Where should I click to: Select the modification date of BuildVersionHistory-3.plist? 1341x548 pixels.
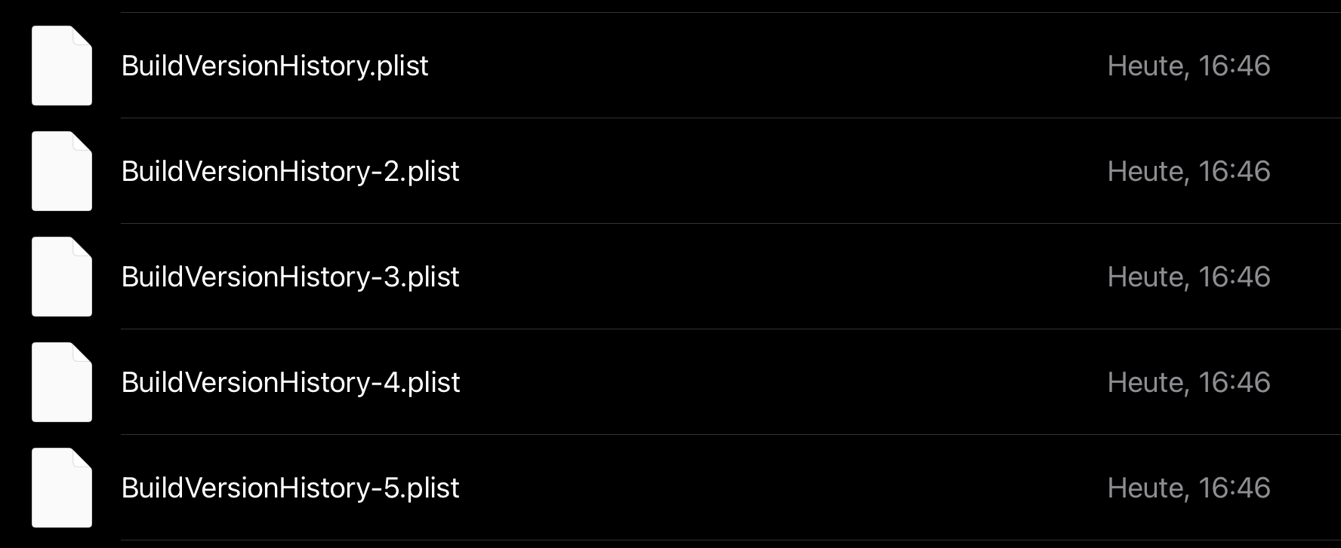coord(1188,277)
